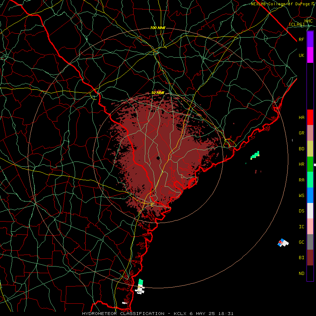The height and width of the screenshot is (316, 316).
Task: Click the [CLAS] legend header
Action: click(297, 25)
